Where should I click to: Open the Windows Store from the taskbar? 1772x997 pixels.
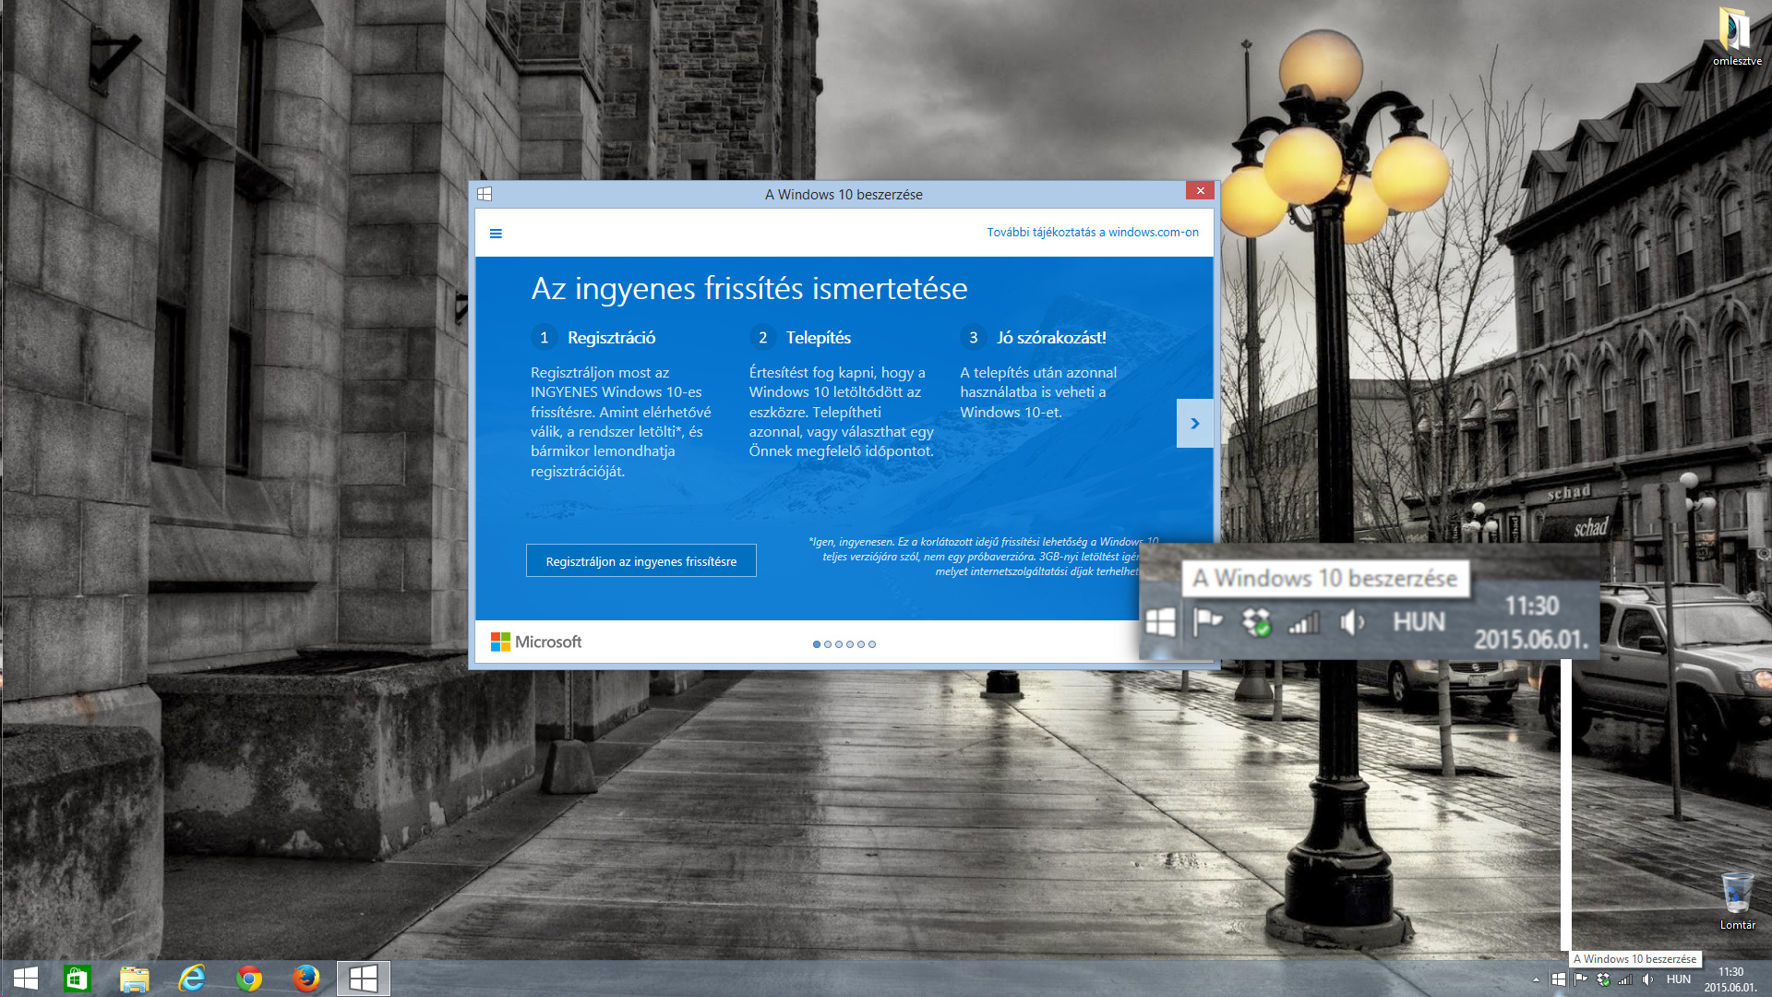(x=77, y=978)
